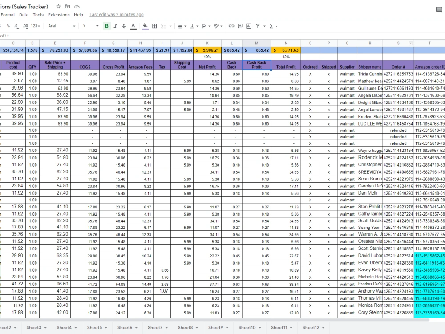Screen dimensions: 445x334
Task: Click the '$ 6,771.63' total profit cell
Action: click(x=286, y=50)
